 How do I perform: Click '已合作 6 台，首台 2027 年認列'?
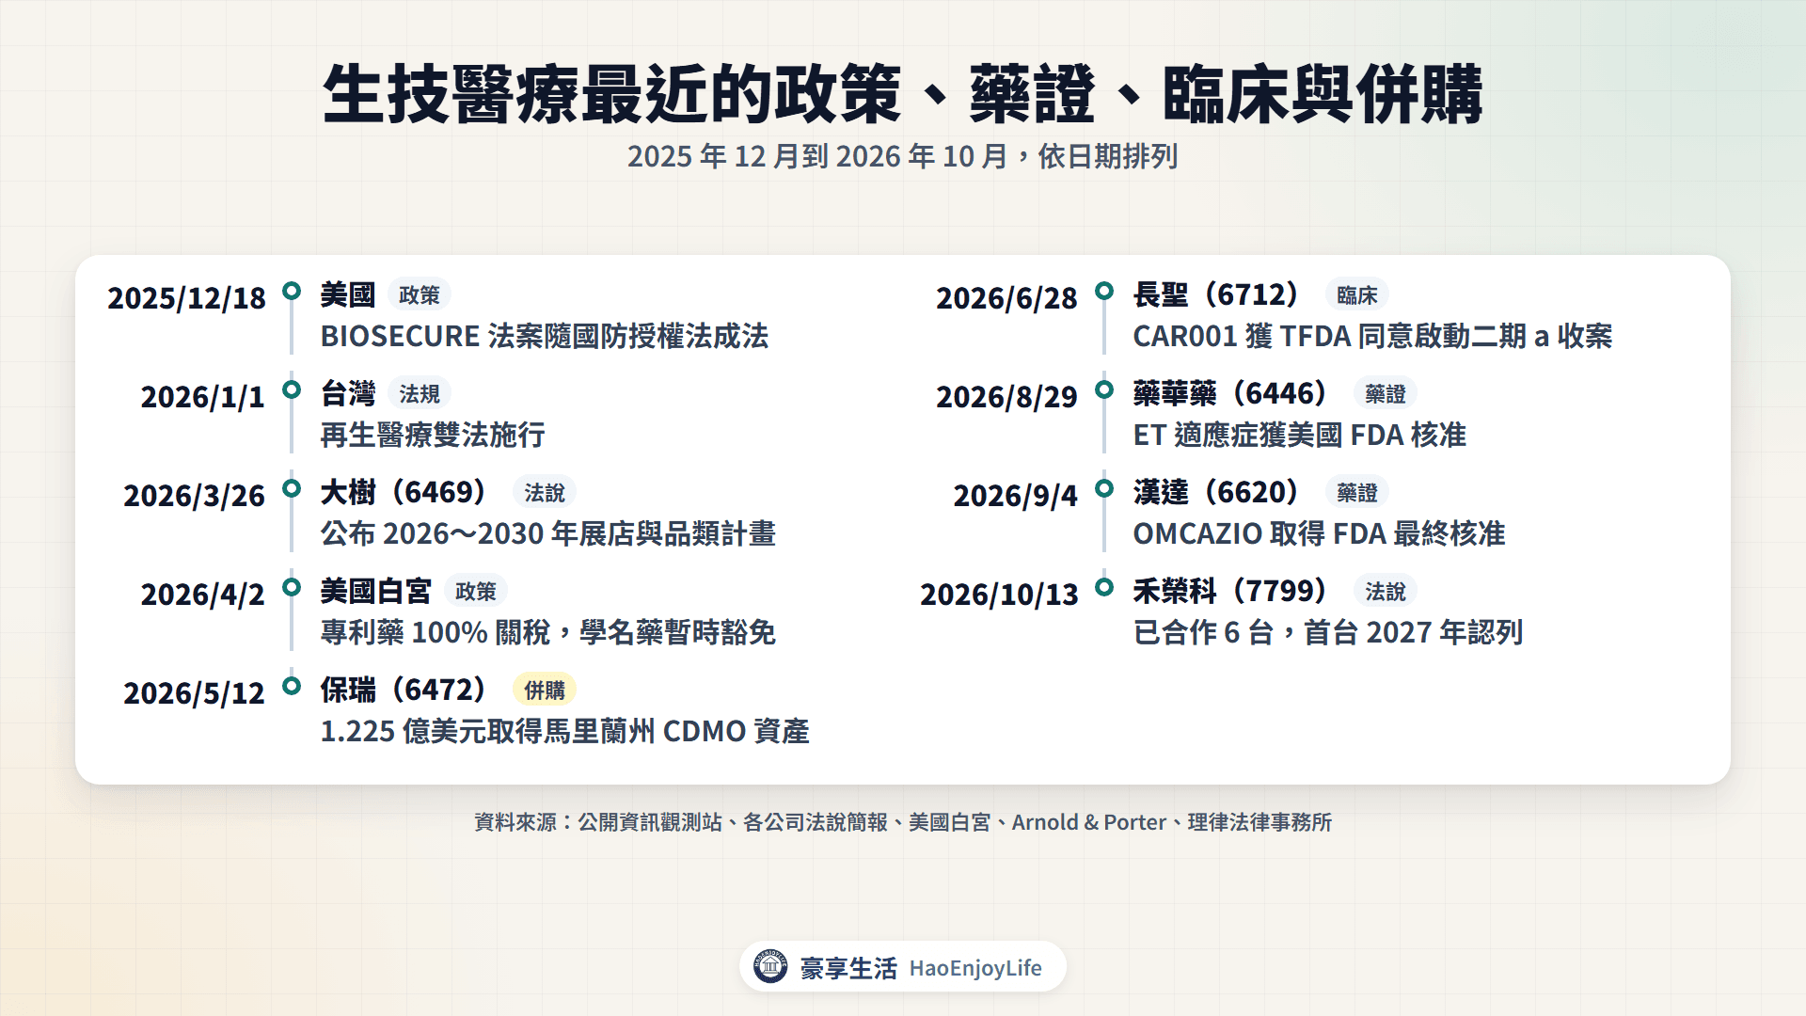tap(1328, 633)
